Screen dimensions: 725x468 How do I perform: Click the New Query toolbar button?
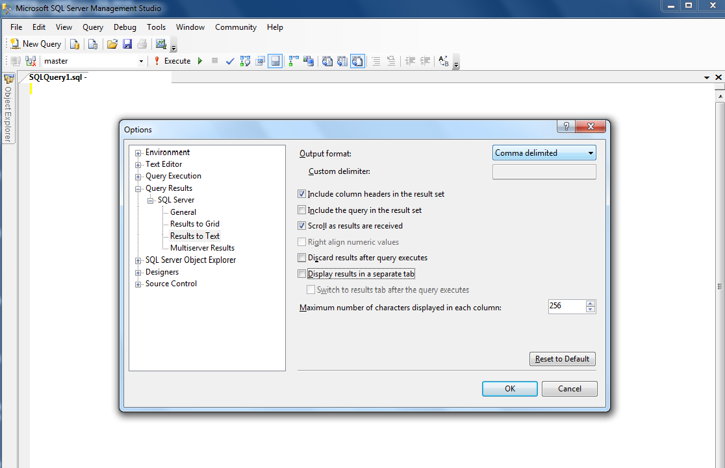(36, 44)
